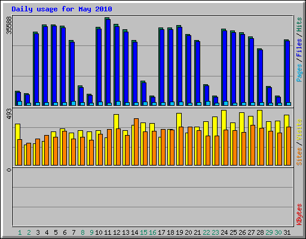The image size is (306, 239).
Task: Click day label '20' on the x-axis
Action: (188, 232)
